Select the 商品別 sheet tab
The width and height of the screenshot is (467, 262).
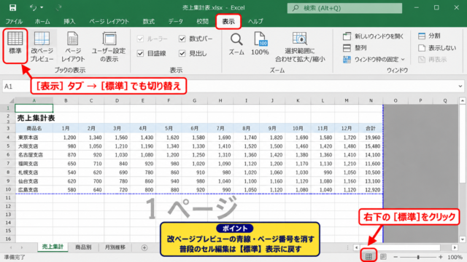(x=83, y=247)
